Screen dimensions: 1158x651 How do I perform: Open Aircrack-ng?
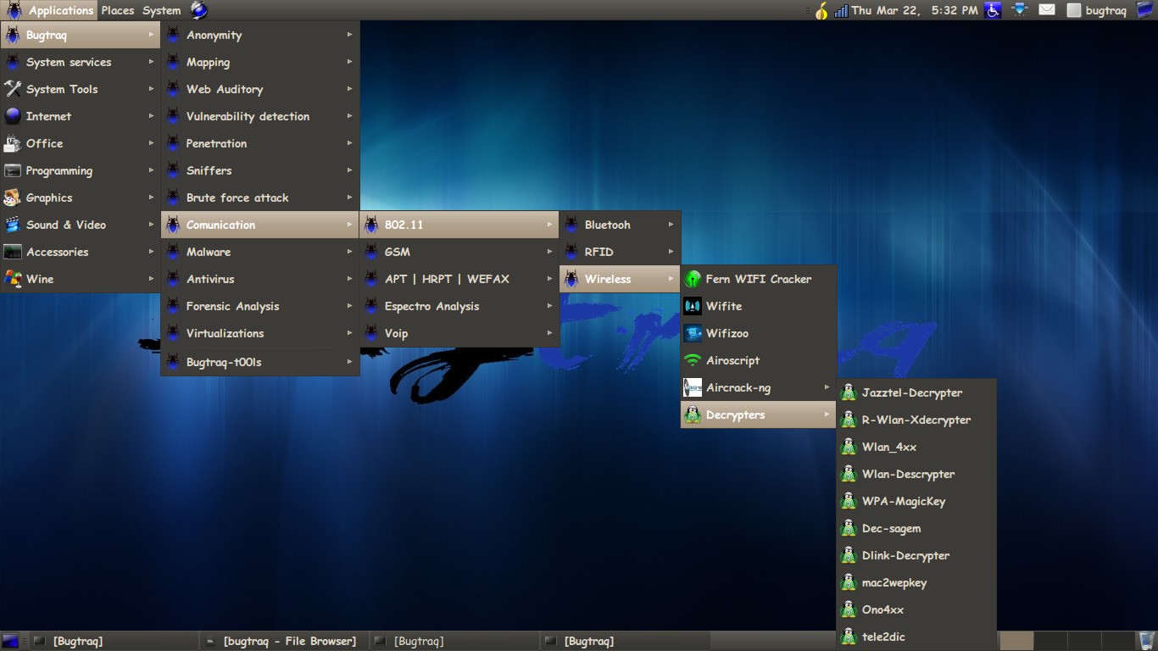(x=737, y=387)
